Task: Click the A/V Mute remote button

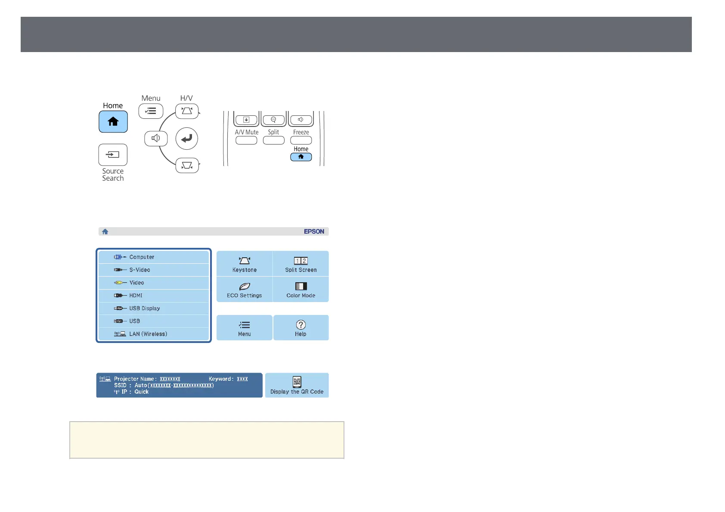Action: point(246,140)
